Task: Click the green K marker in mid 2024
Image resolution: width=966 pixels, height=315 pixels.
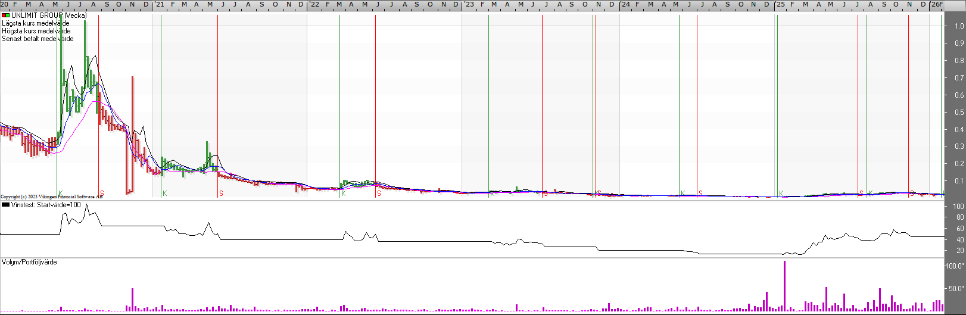Action: 683,194
